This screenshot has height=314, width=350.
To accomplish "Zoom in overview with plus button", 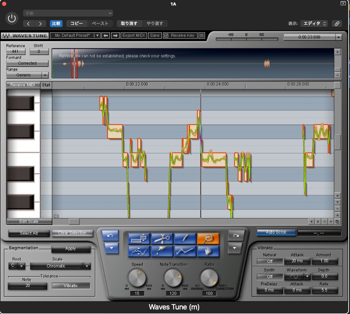I will (x=337, y=52).
